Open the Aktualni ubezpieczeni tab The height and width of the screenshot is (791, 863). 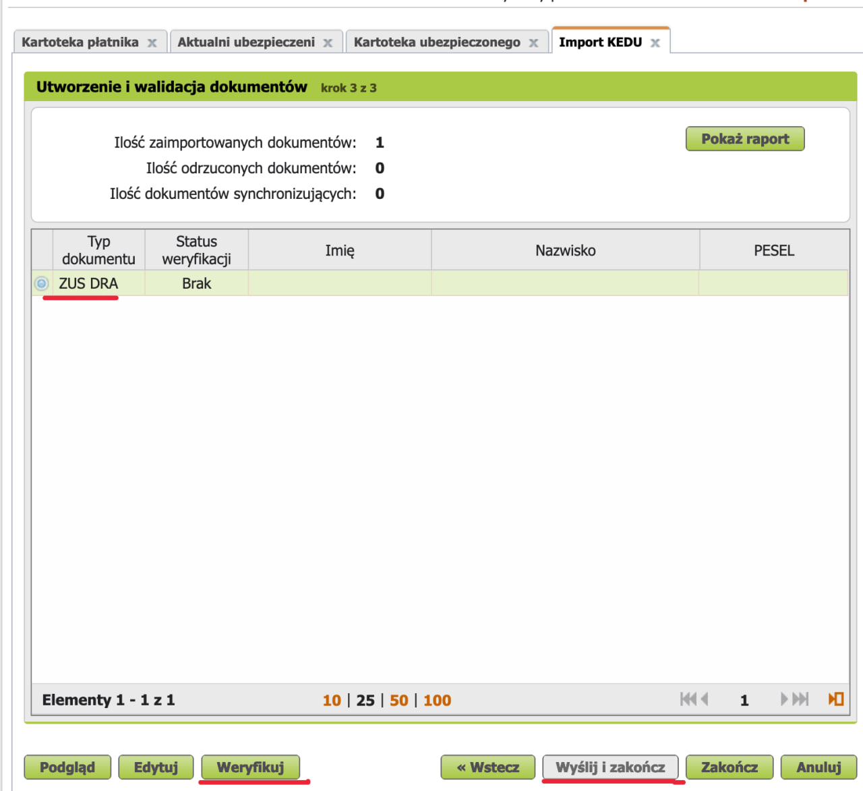coord(246,42)
